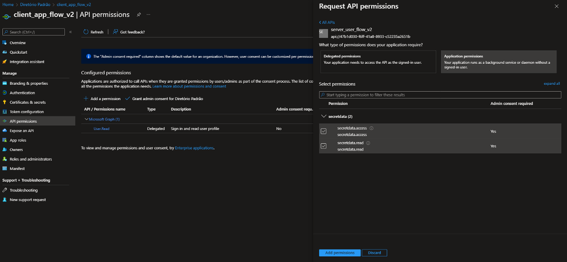Click the Manifest icon
Viewport: 567px width, 262px height.
tap(5, 168)
